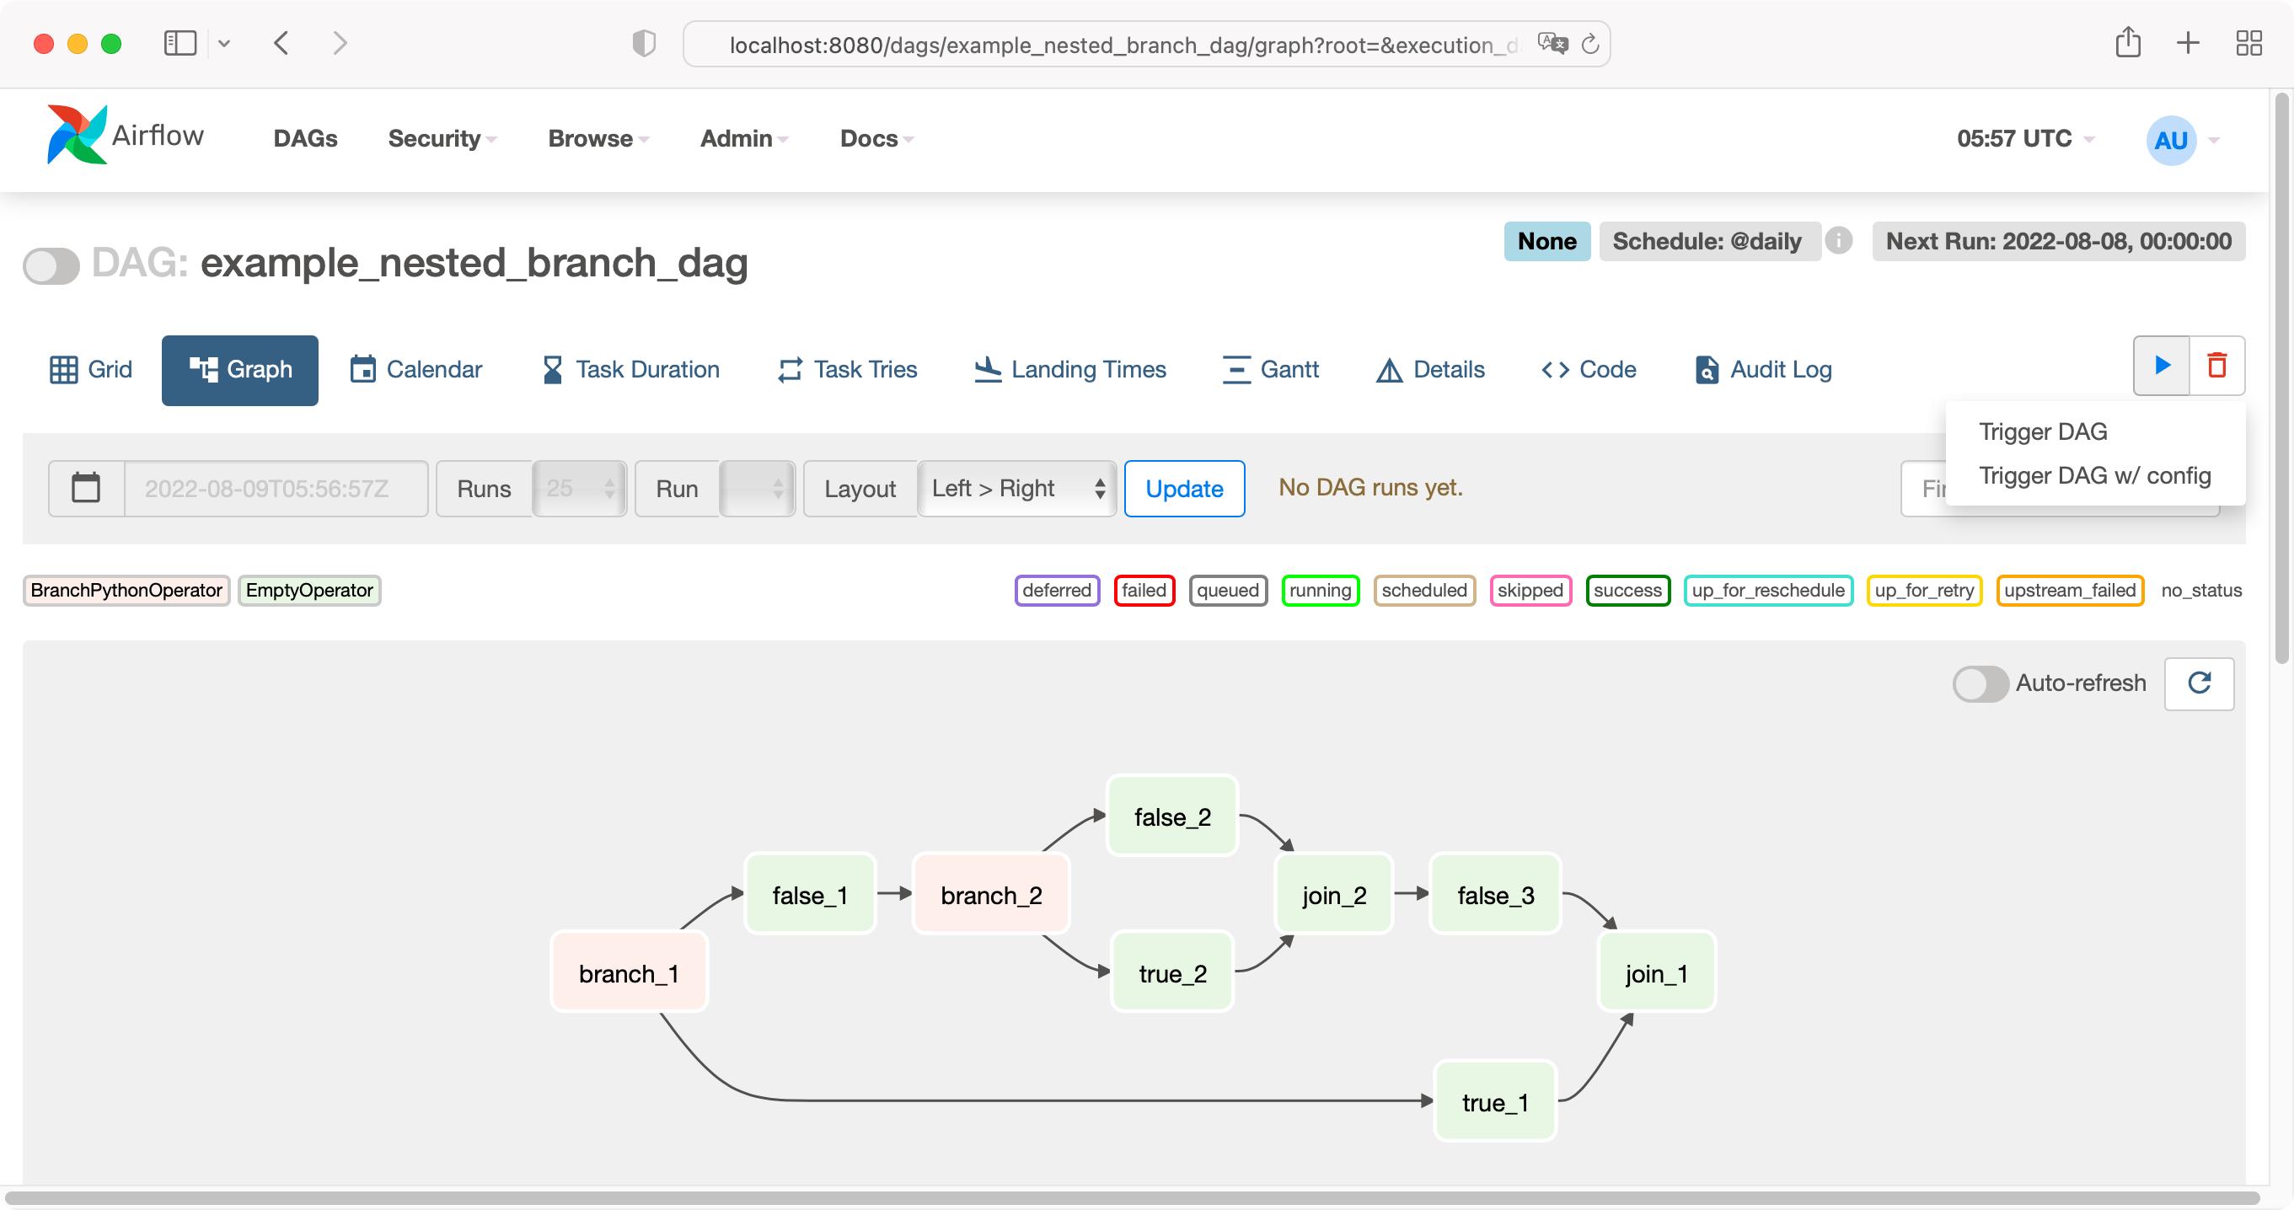The width and height of the screenshot is (2294, 1210).
Task: Switch to the Gantt tab
Action: pyautogui.click(x=1271, y=370)
